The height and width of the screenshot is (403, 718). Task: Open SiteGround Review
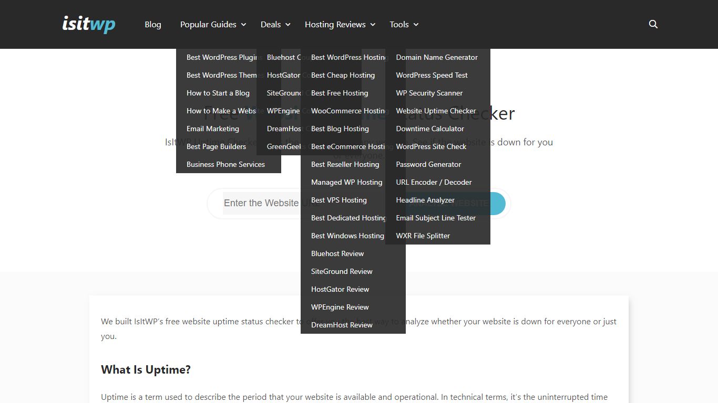tap(342, 271)
